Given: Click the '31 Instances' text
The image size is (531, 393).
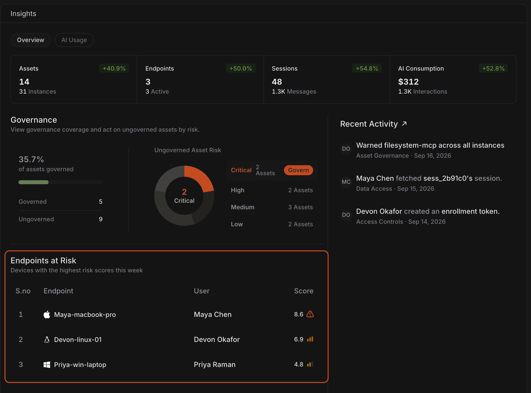Looking at the screenshot, I should (x=38, y=92).
